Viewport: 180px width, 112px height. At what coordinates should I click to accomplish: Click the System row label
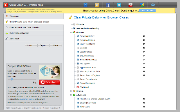(80, 91)
